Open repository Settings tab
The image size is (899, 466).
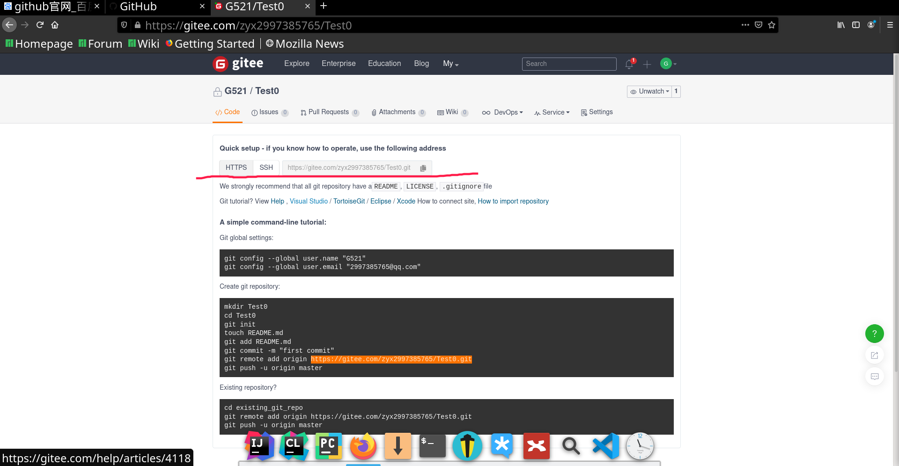click(597, 112)
